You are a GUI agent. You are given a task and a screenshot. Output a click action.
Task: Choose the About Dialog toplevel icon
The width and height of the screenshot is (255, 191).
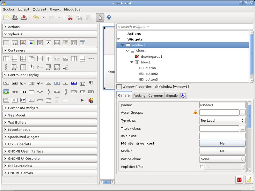[23, 43]
